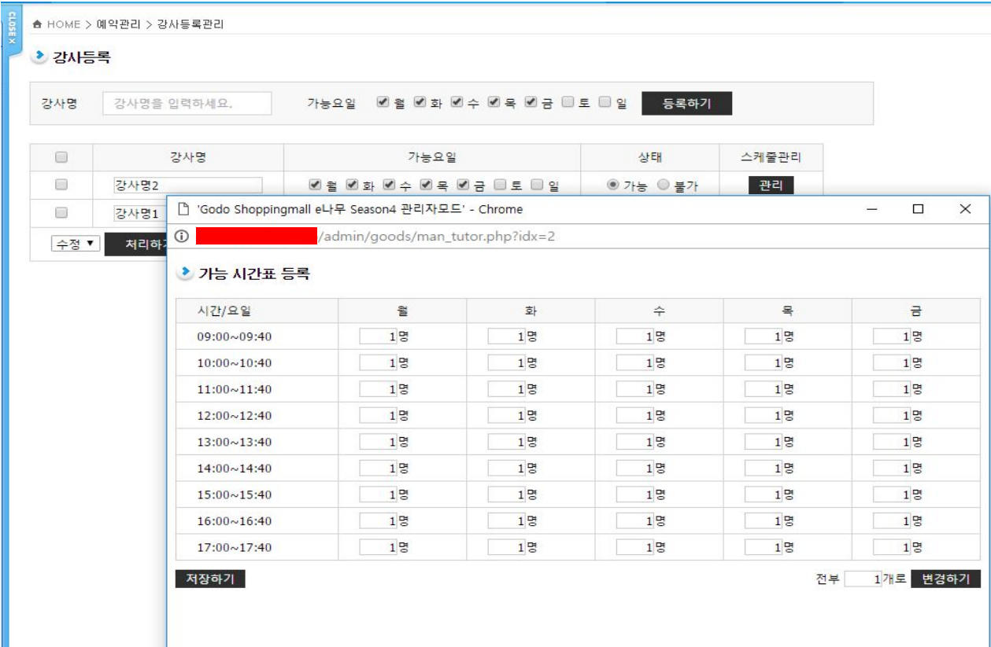The height and width of the screenshot is (647, 991).
Task: Enable the 토 checkbox in registration form
Action: point(568,103)
